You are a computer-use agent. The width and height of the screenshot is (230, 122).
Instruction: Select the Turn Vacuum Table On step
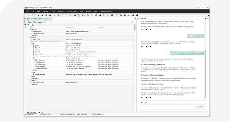coord(38,33)
